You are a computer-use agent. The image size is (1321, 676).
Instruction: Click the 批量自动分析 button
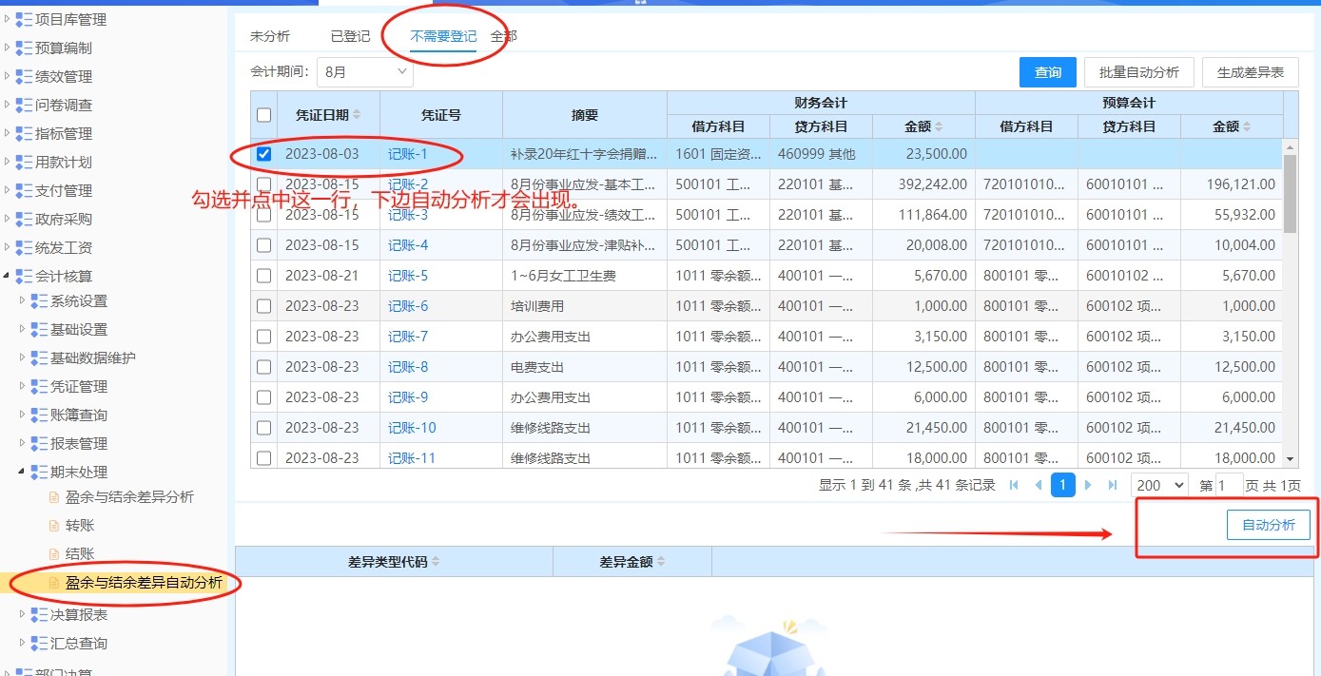click(x=1139, y=72)
